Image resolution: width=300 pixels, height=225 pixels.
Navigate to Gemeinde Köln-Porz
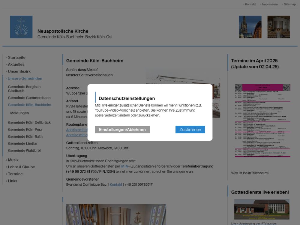pyautogui.click(x=25, y=130)
